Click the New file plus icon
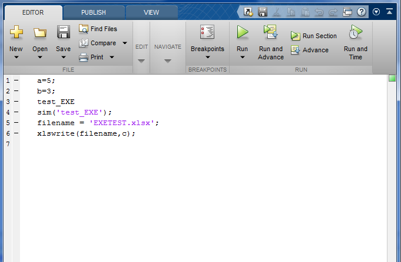The image size is (401, 262). pyautogui.click(x=16, y=33)
